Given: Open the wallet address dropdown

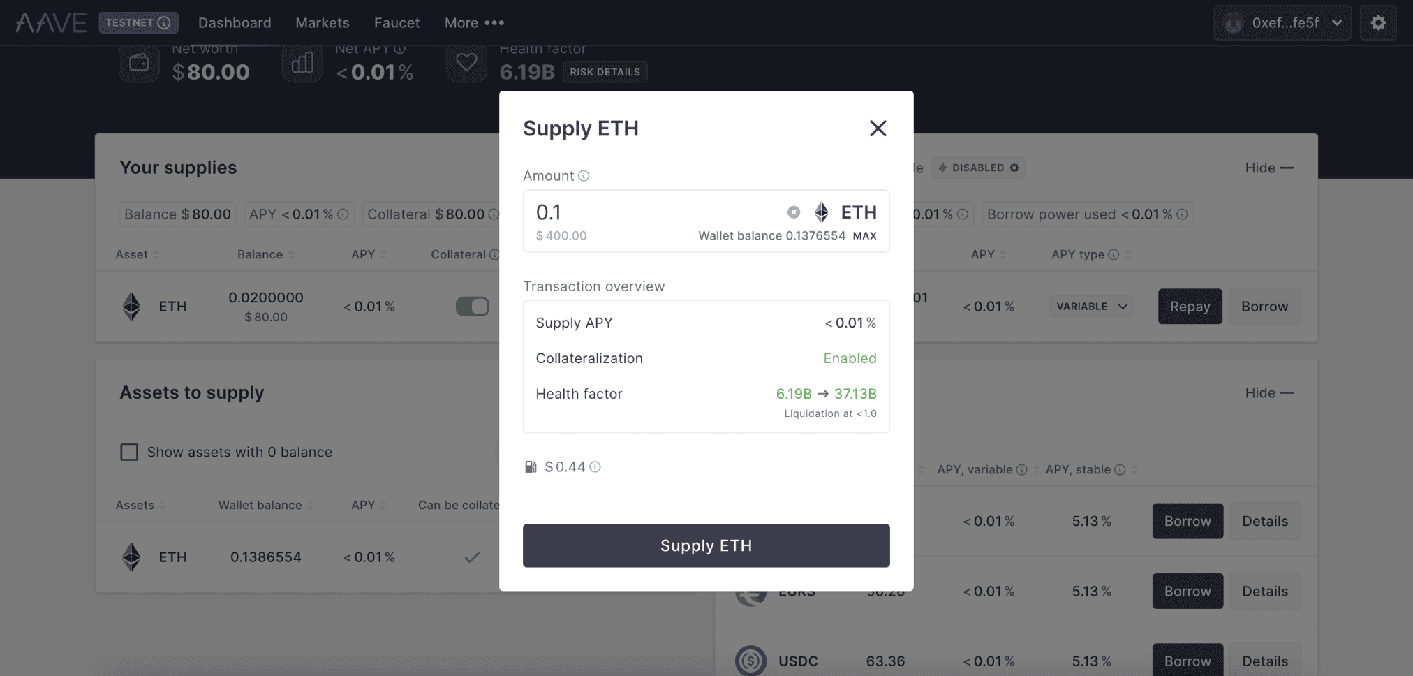Looking at the screenshot, I should tap(1282, 23).
